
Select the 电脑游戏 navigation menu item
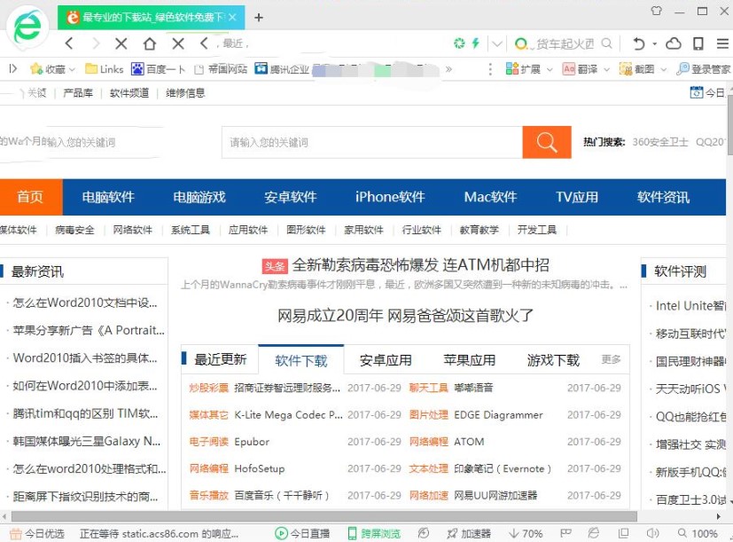[199, 197]
